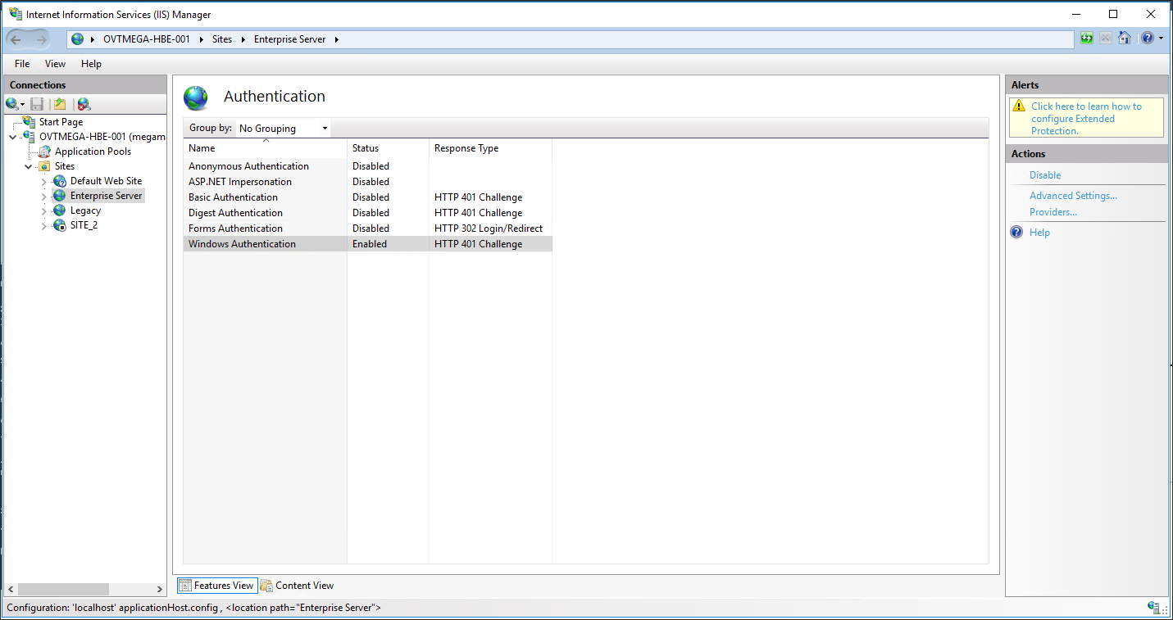Click the Enterprise Server globe icon

coord(60,196)
